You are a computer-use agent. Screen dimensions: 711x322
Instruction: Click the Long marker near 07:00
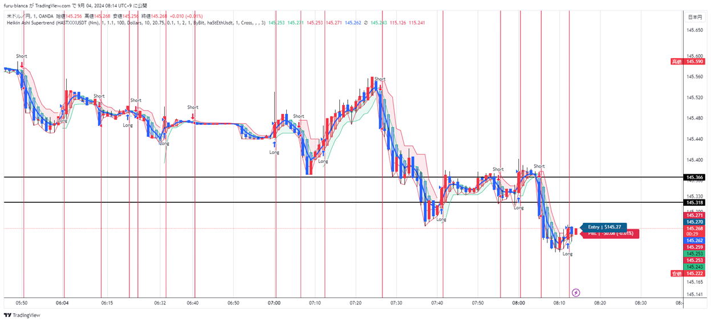(274, 145)
